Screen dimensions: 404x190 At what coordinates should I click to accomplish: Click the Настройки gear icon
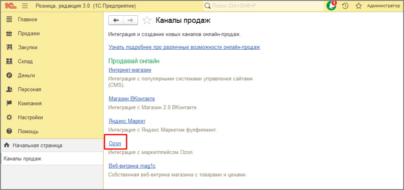(9, 117)
